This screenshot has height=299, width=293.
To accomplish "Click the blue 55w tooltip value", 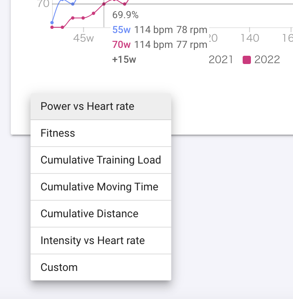I will [121, 30].
